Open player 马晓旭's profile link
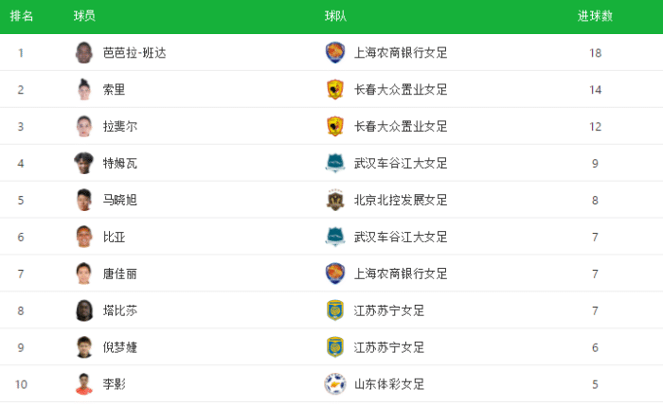Viewport: 663px width, 406px height. (120, 200)
